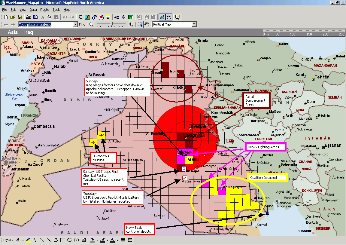This screenshot has height=245, width=346.
Task: Expand the Political Map style dropdown
Action: coord(194,25)
